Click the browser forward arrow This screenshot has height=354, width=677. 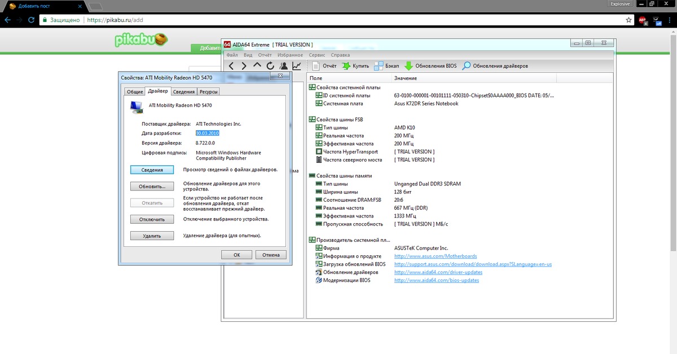click(19, 19)
